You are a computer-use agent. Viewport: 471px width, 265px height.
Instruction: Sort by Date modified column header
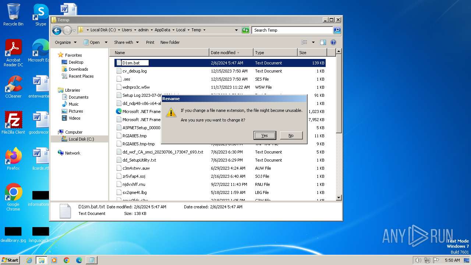click(231, 53)
